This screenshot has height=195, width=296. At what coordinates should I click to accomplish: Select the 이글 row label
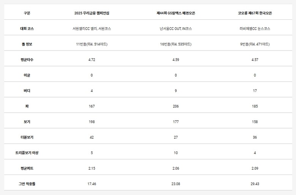click(27, 75)
